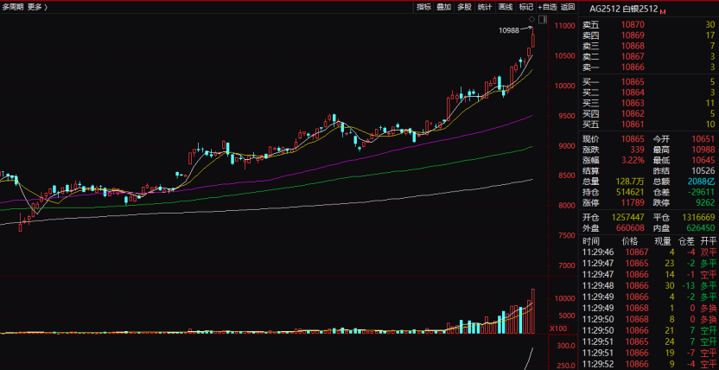Click the 价格 column header in tick list
Image resolution: width=719 pixels, height=370 pixels.
tap(630, 241)
